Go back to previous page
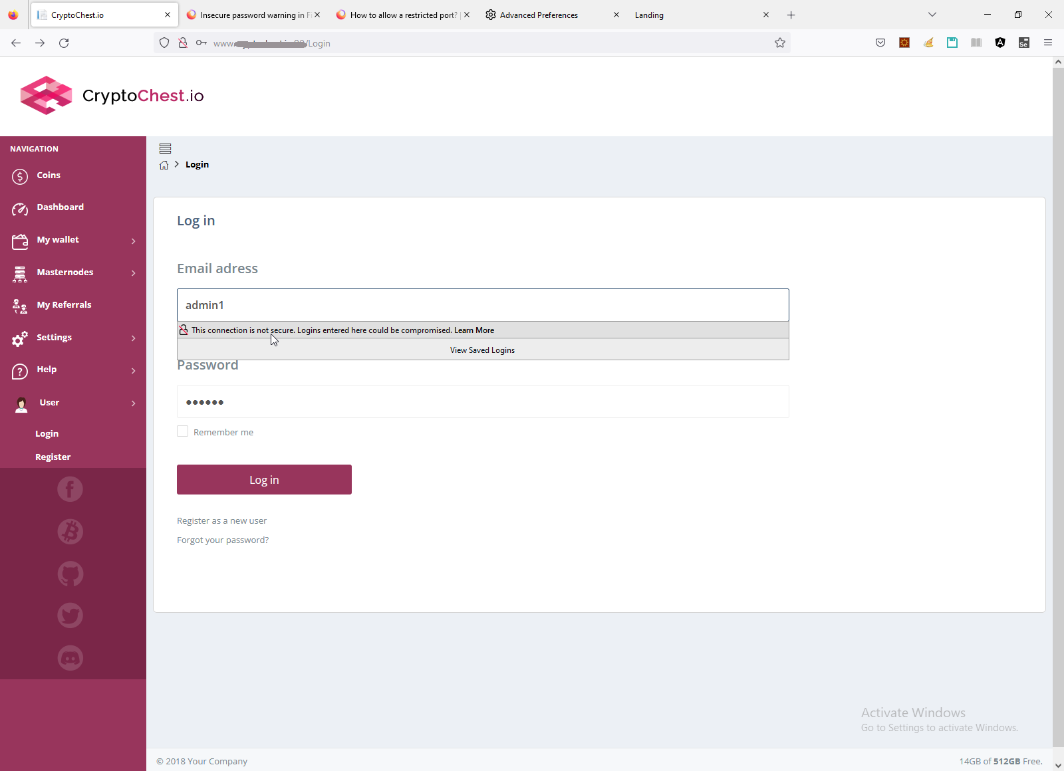This screenshot has width=1064, height=771. click(x=16, y=43)
